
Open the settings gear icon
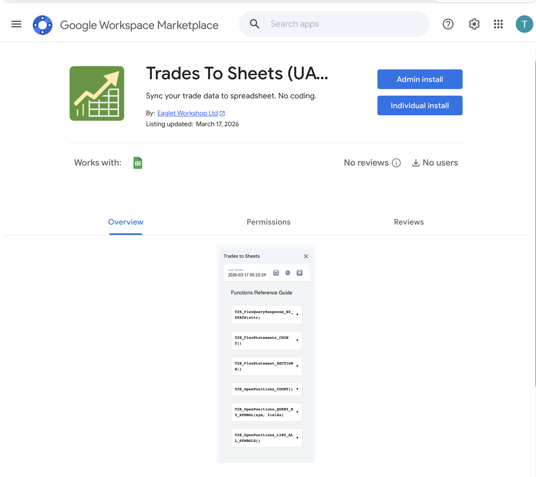[x=474, y=24]
